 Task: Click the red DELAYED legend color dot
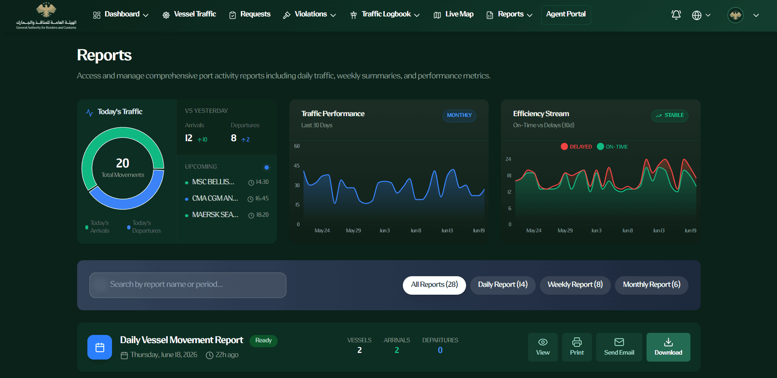564,147
